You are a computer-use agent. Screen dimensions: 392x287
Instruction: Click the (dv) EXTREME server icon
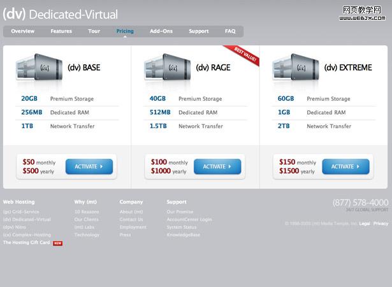click(296, 67)
